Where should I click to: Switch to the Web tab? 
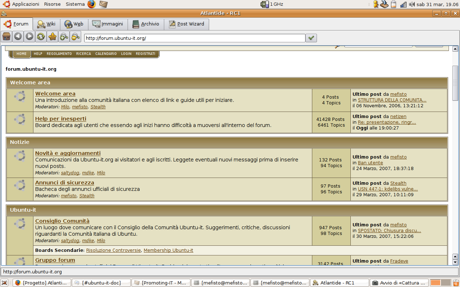click(74, 24)
